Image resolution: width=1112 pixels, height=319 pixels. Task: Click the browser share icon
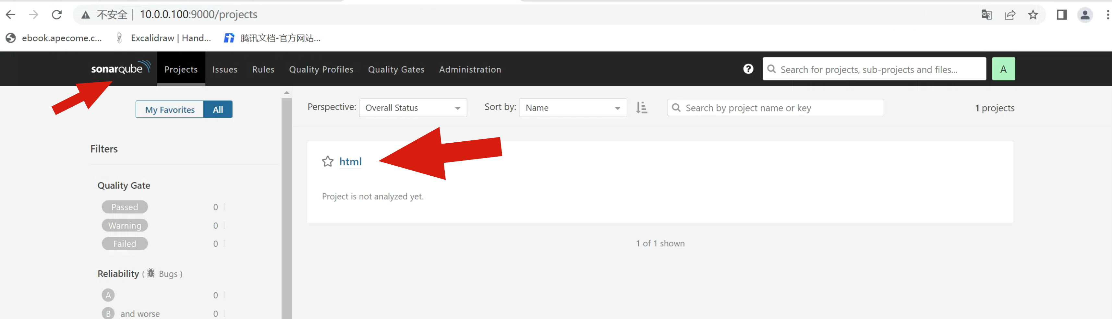pyautogui.click(x=1010, y=15)
